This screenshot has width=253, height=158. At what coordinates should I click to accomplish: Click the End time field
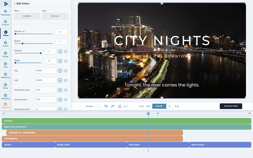click(x=55, y=16)
